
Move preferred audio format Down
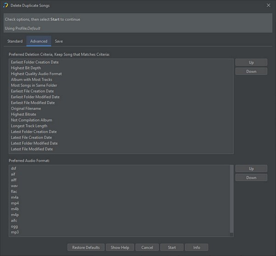click(251, 178)
